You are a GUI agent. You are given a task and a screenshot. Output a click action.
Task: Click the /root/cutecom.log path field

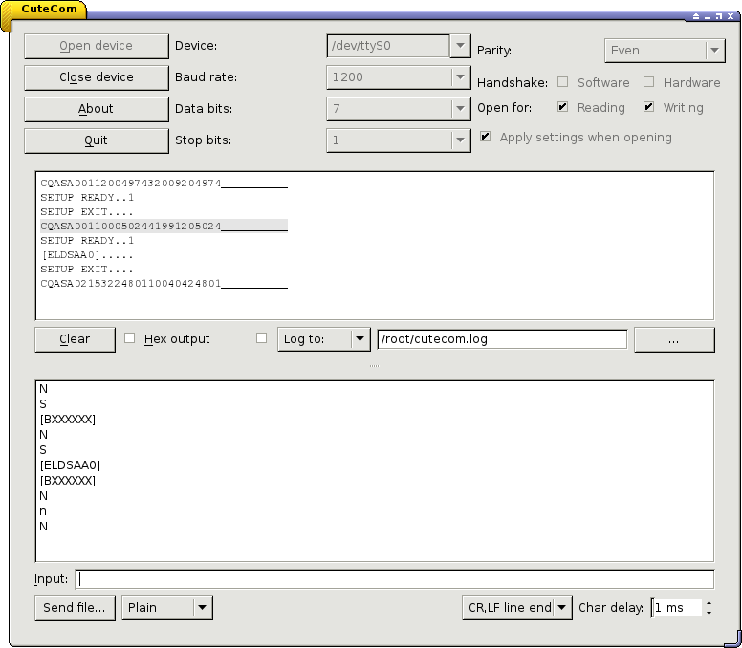502,339
